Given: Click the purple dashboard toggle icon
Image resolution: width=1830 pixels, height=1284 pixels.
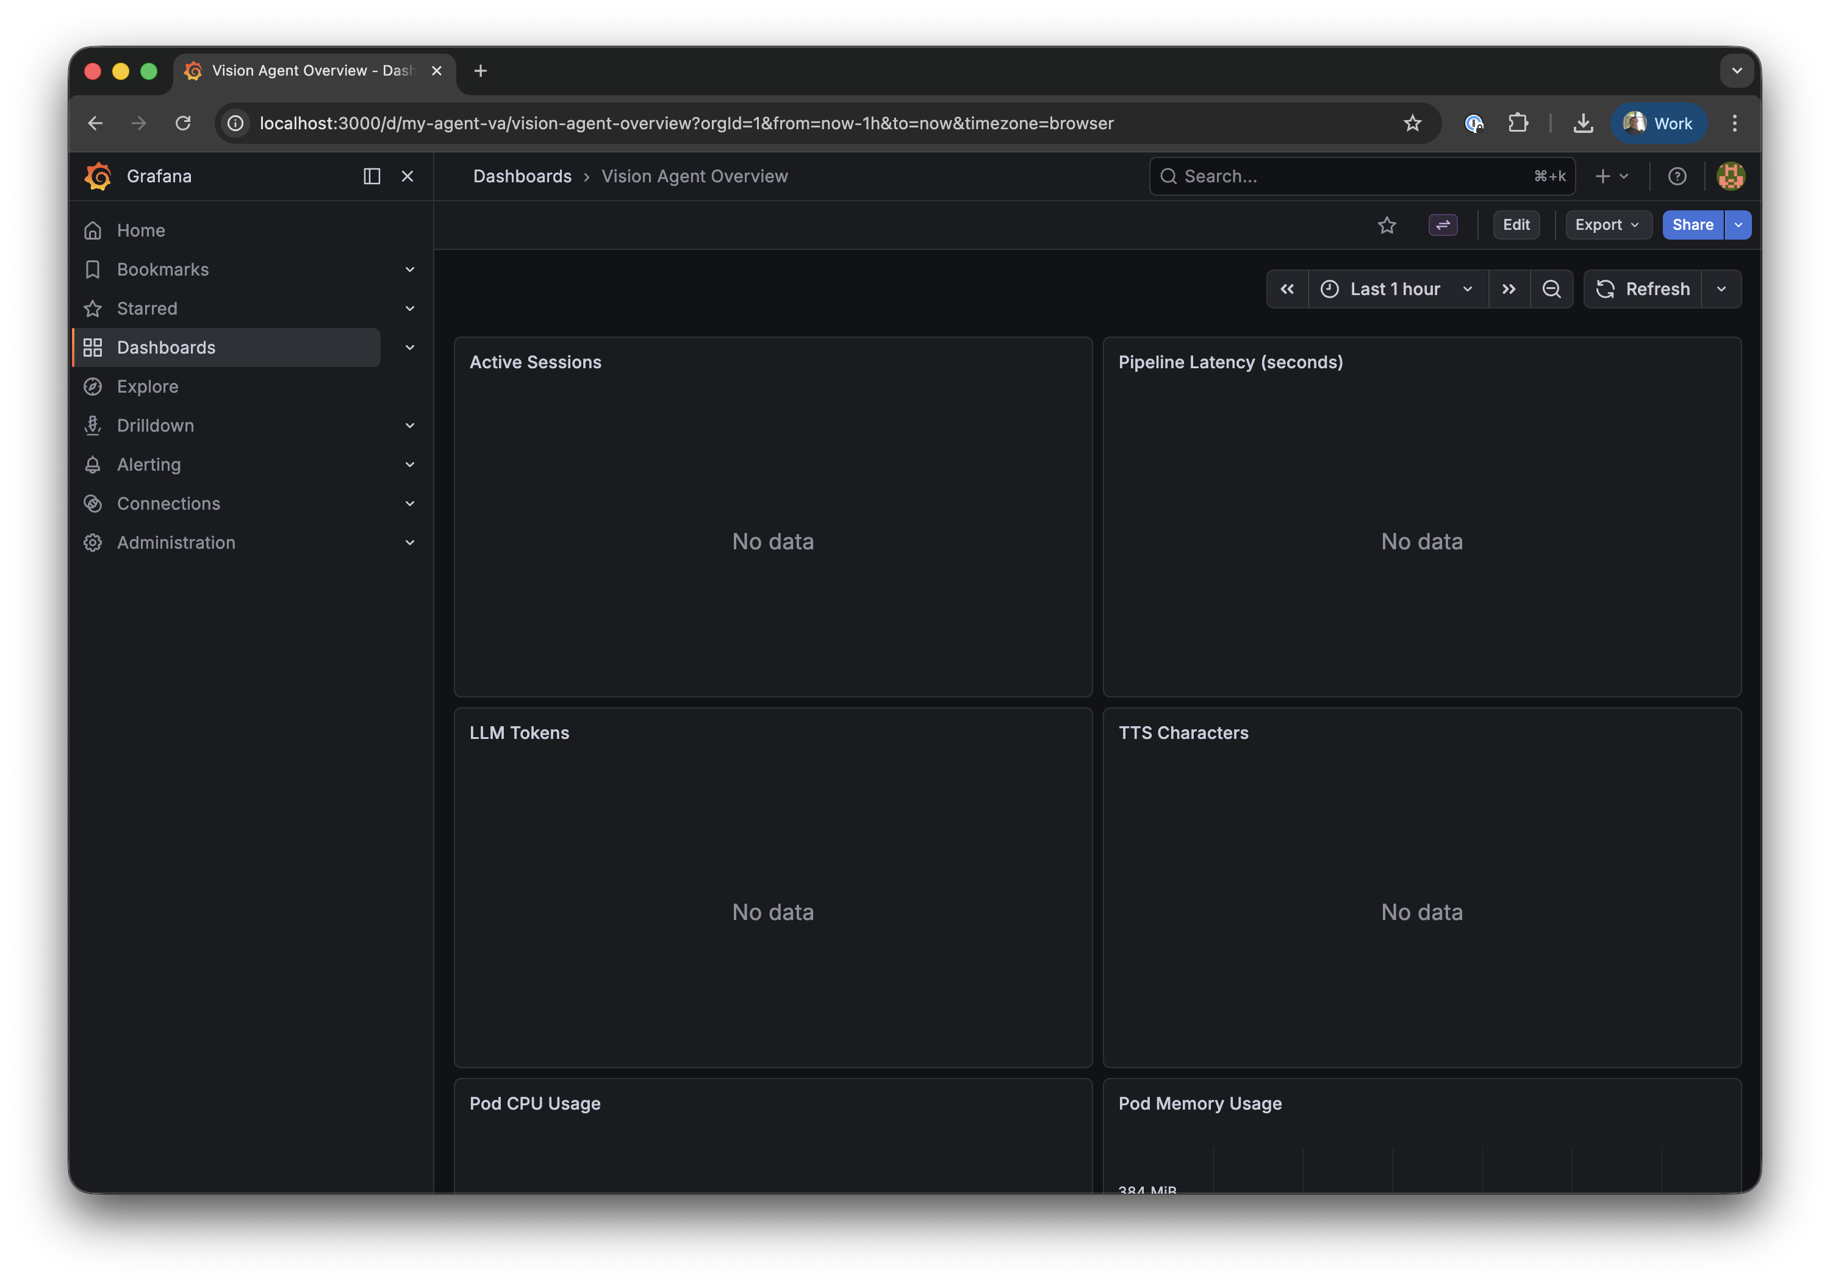Looking at the screenshot, I should click(1443, 226).
